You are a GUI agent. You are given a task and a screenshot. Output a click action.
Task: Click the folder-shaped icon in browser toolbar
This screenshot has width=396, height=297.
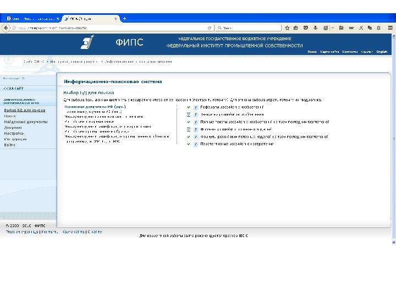click(341, 28)
